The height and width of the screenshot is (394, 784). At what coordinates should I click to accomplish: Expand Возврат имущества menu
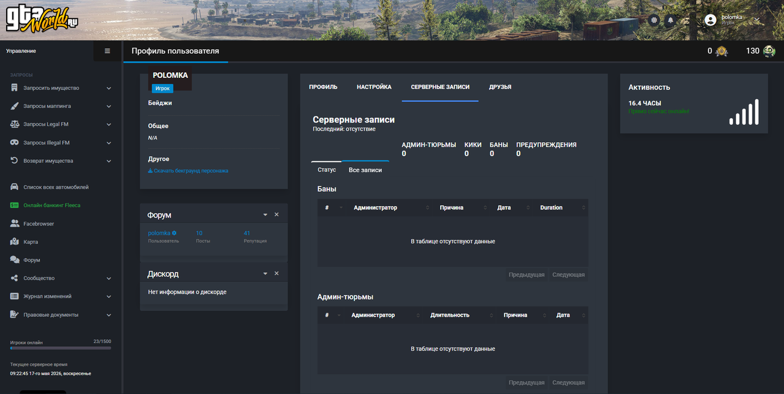point(109,161)
